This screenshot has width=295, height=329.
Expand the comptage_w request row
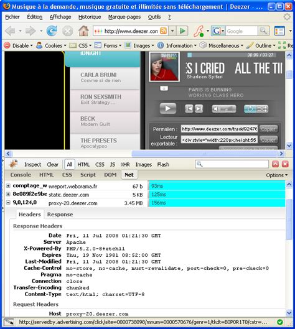pyautogui.click(x=8, y=186)
